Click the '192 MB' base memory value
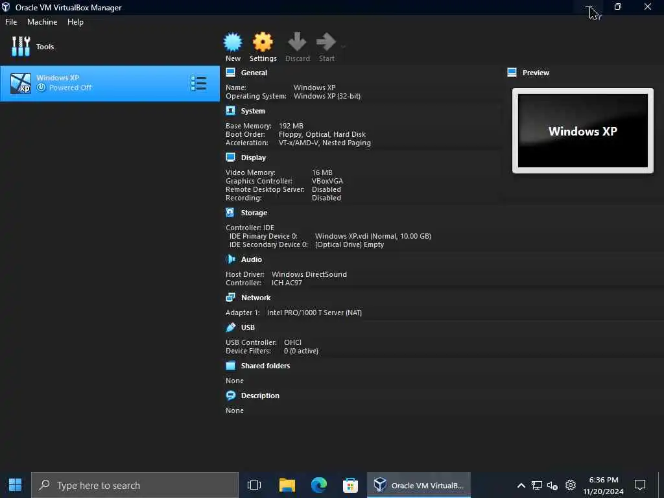 (x=291, y=126)
